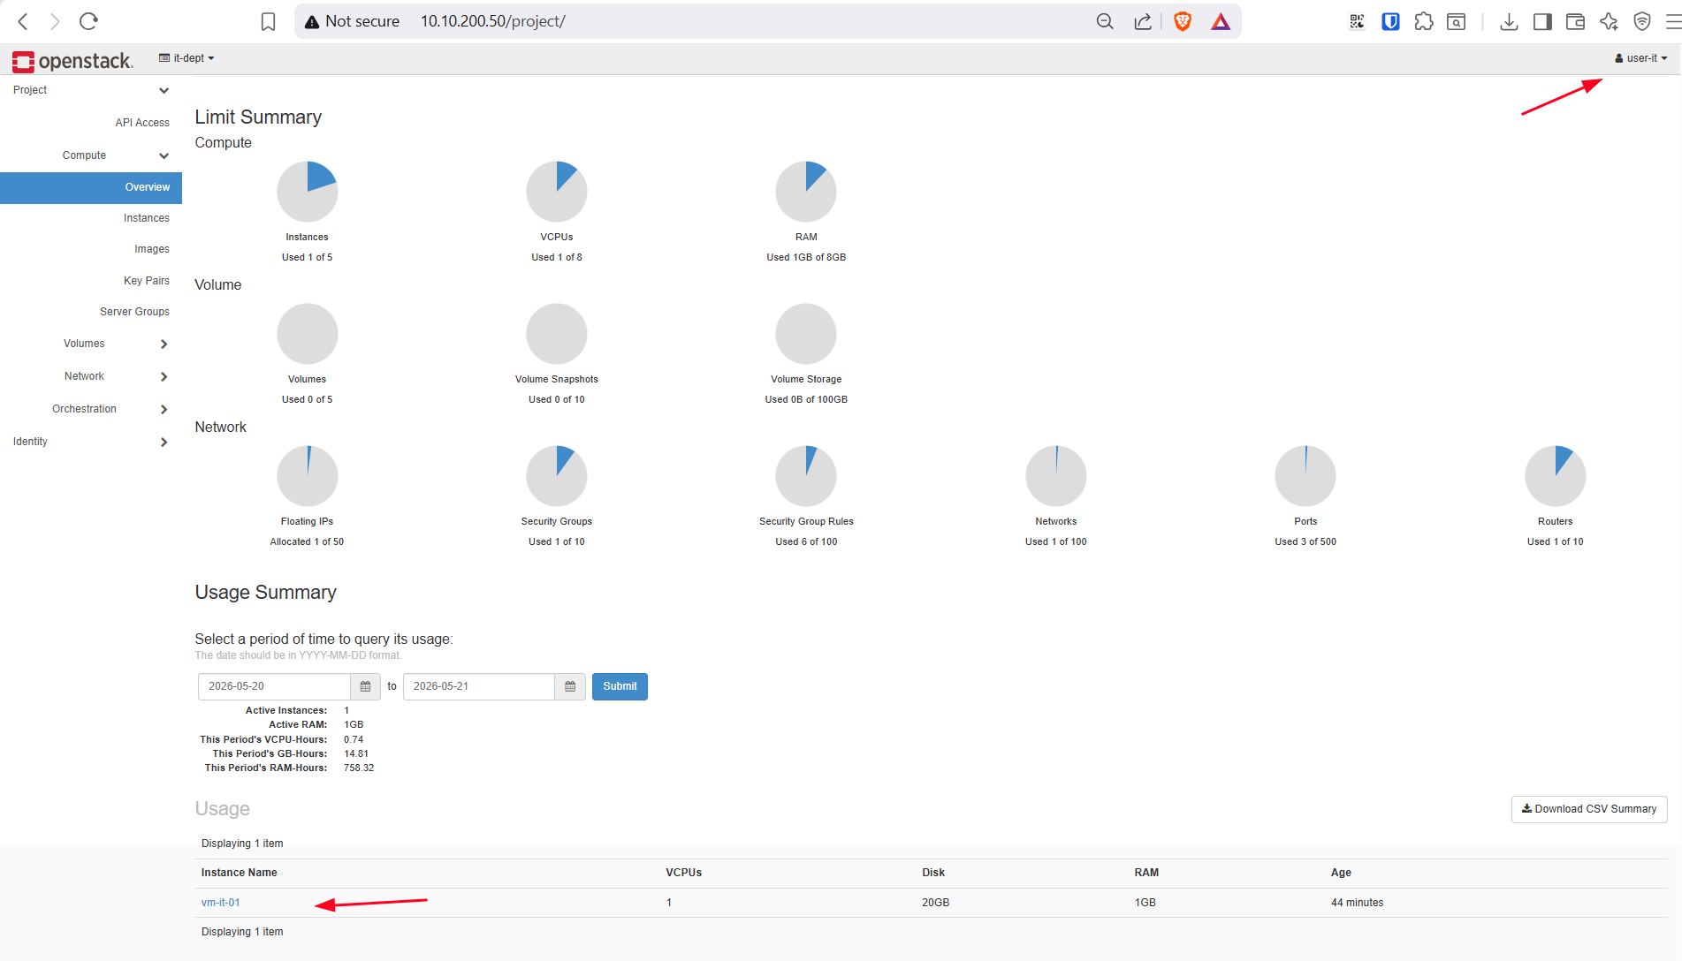Click the share page icon
The height and width of the screenshot is (961, 1682).
pos(1143,21)
